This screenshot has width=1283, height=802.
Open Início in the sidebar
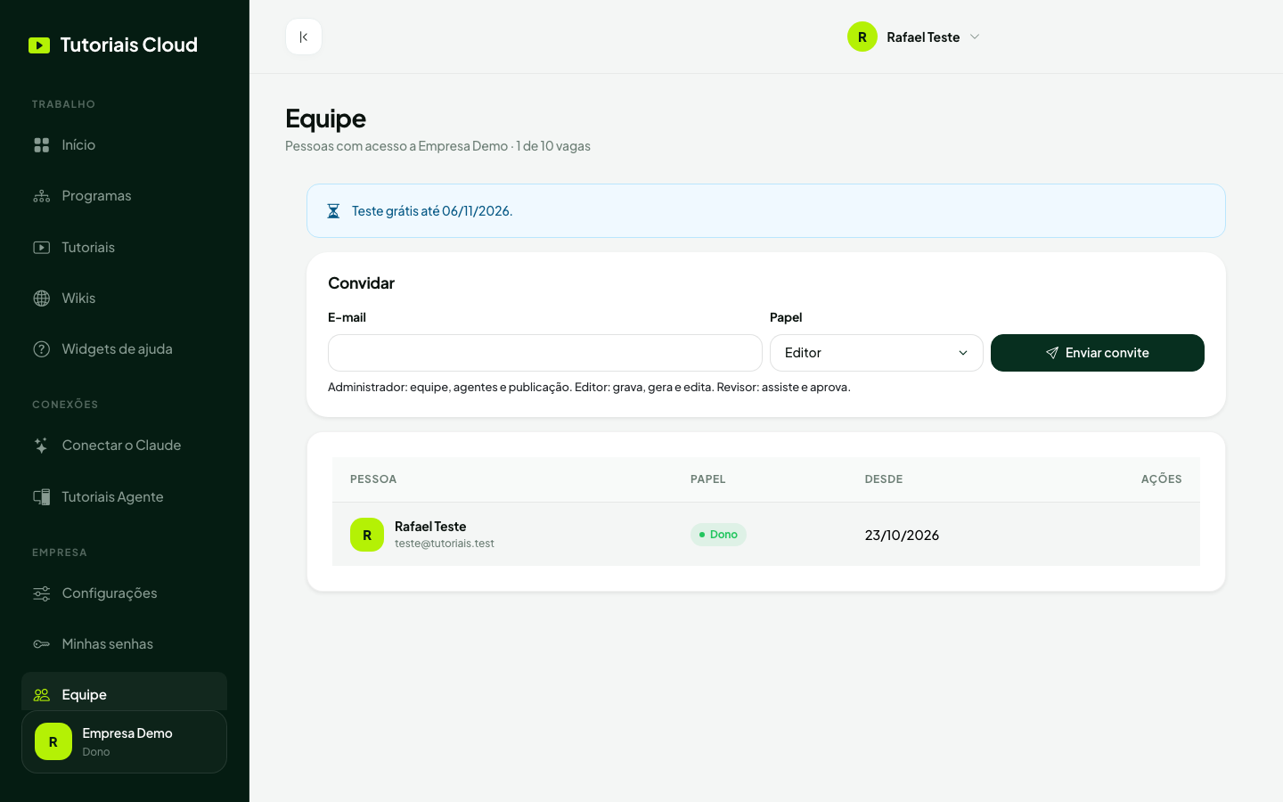(124, 145)
